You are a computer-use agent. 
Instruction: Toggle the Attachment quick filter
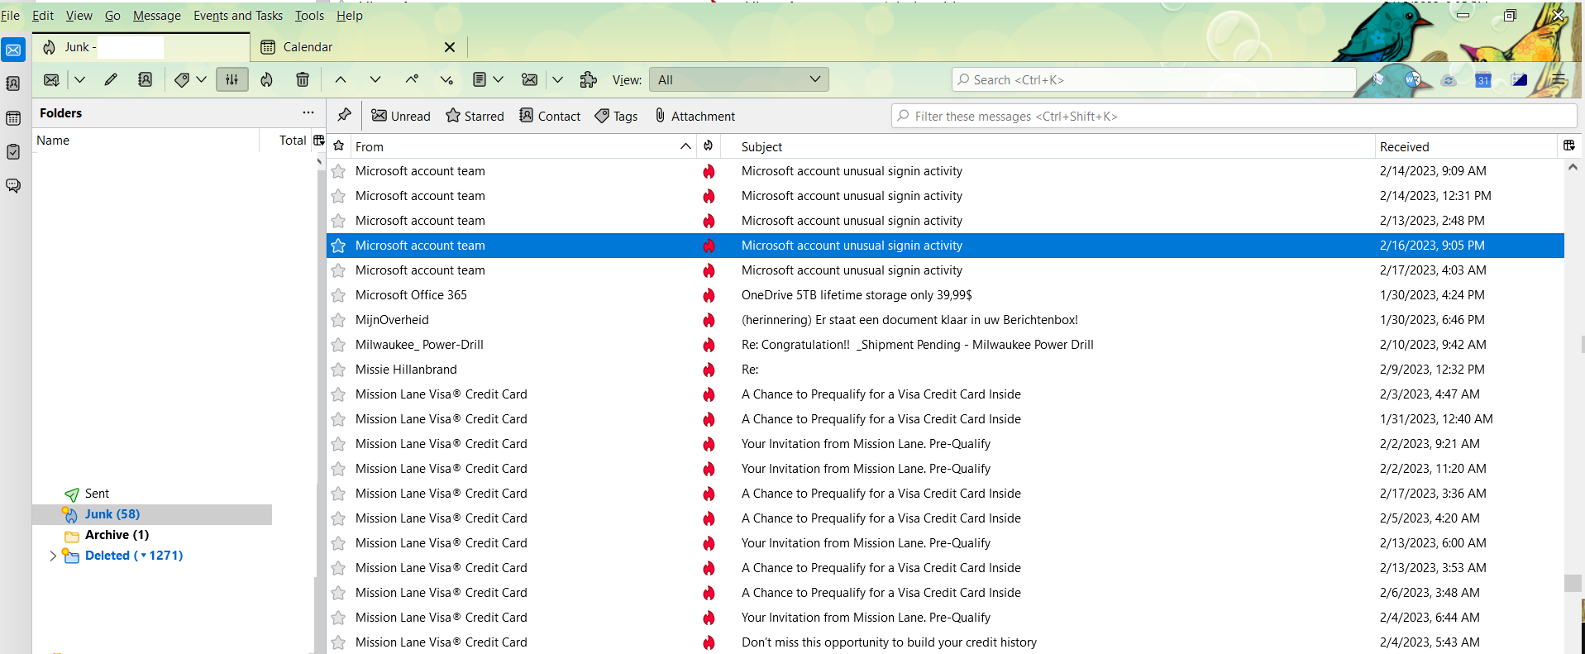click(x=695, y=116)
